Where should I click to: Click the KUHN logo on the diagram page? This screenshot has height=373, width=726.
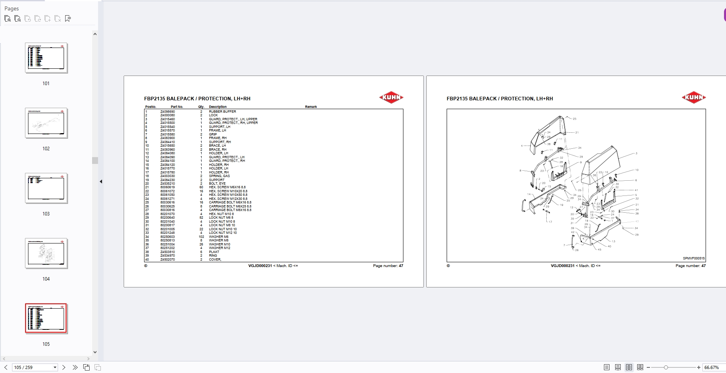(x=694, y=97)
